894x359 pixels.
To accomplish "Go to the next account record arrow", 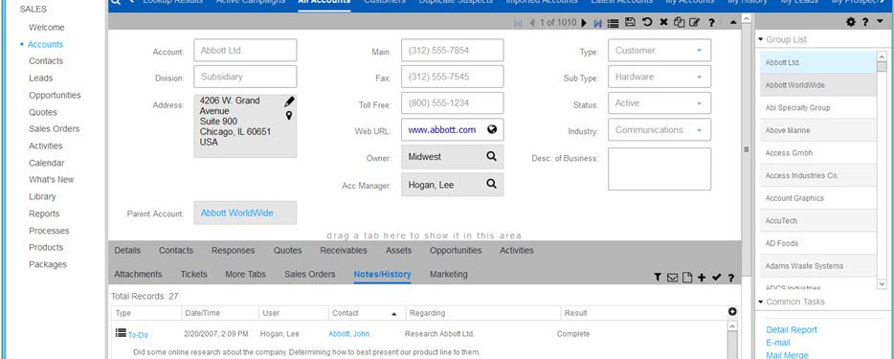I will pos(584,23).
